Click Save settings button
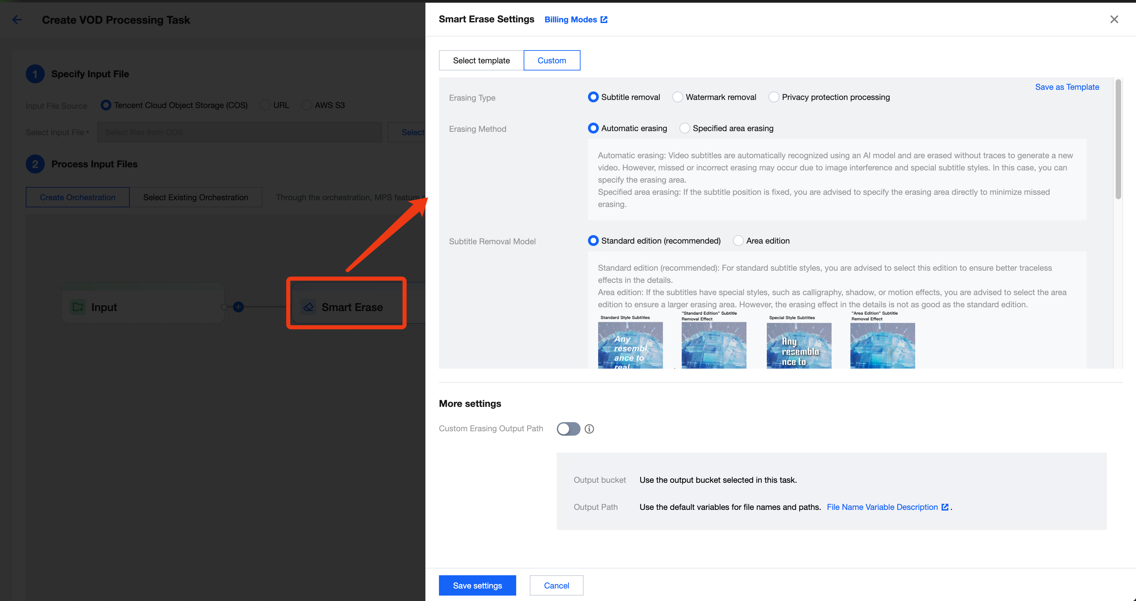 [477, 585]
